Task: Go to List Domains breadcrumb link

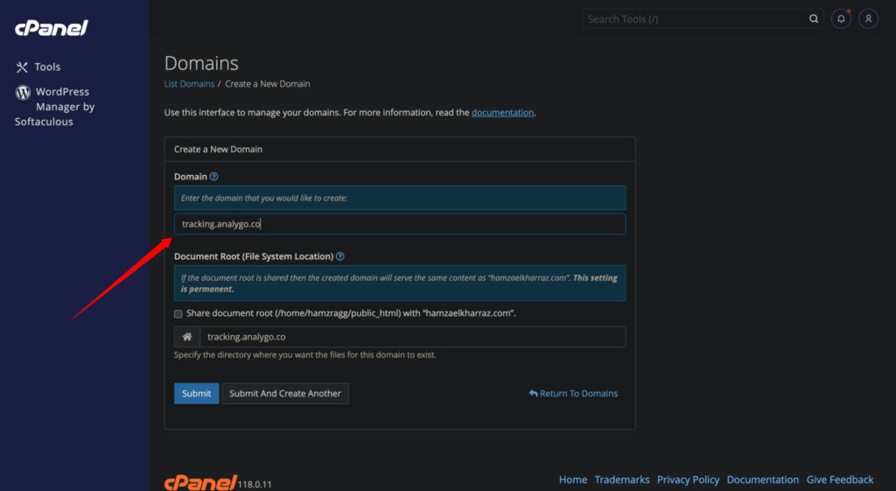Action: coord(189,84)
